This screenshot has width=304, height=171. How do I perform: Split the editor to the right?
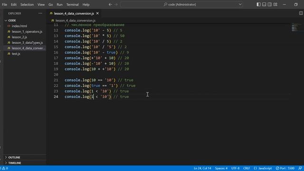point(301,13)
